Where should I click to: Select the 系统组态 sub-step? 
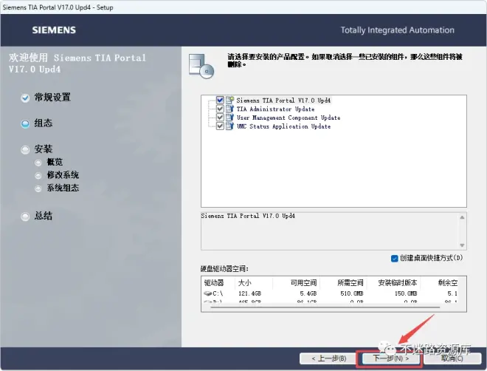tap(63, 188)
